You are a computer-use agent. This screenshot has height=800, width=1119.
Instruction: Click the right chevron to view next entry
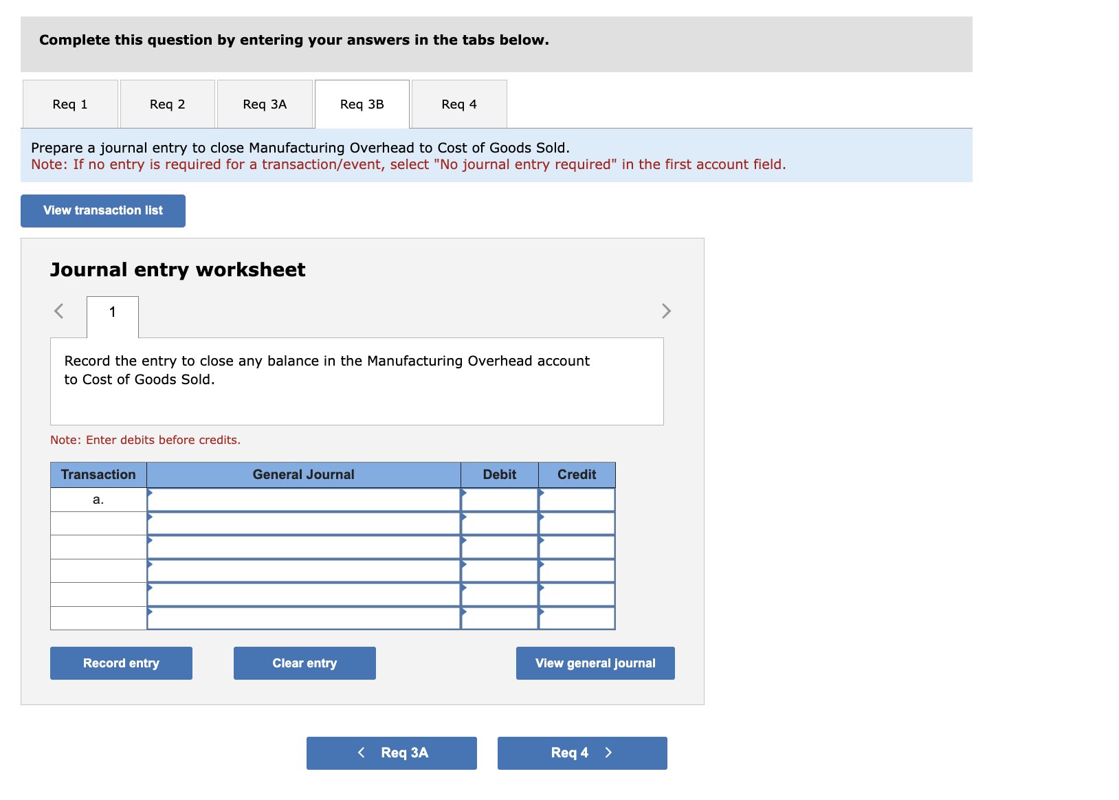point(665,311)
